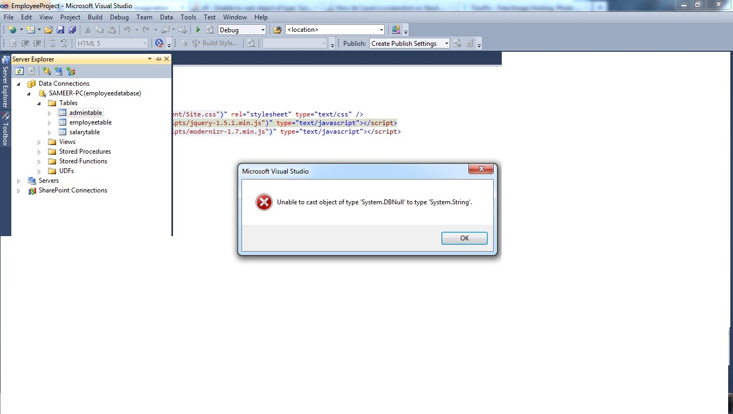
Task: Click the Open File folder icon
Action: 49,30
